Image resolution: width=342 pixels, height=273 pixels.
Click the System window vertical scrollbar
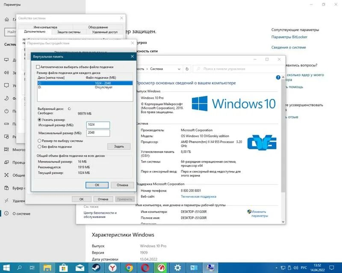[283, 136]
